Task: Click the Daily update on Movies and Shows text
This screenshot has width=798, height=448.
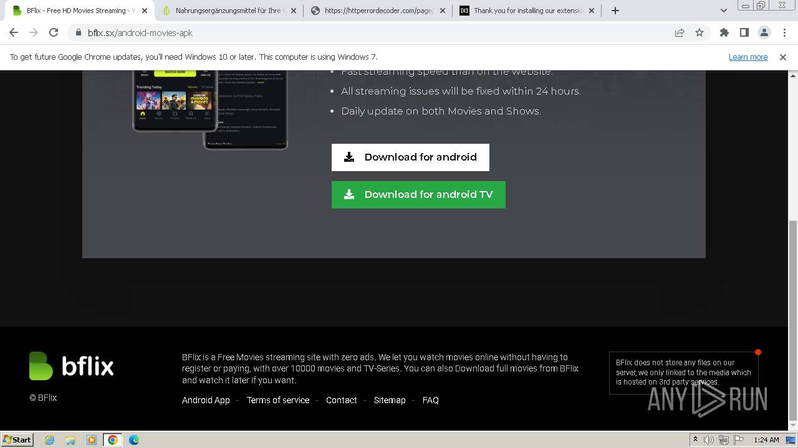Action: 441,111
